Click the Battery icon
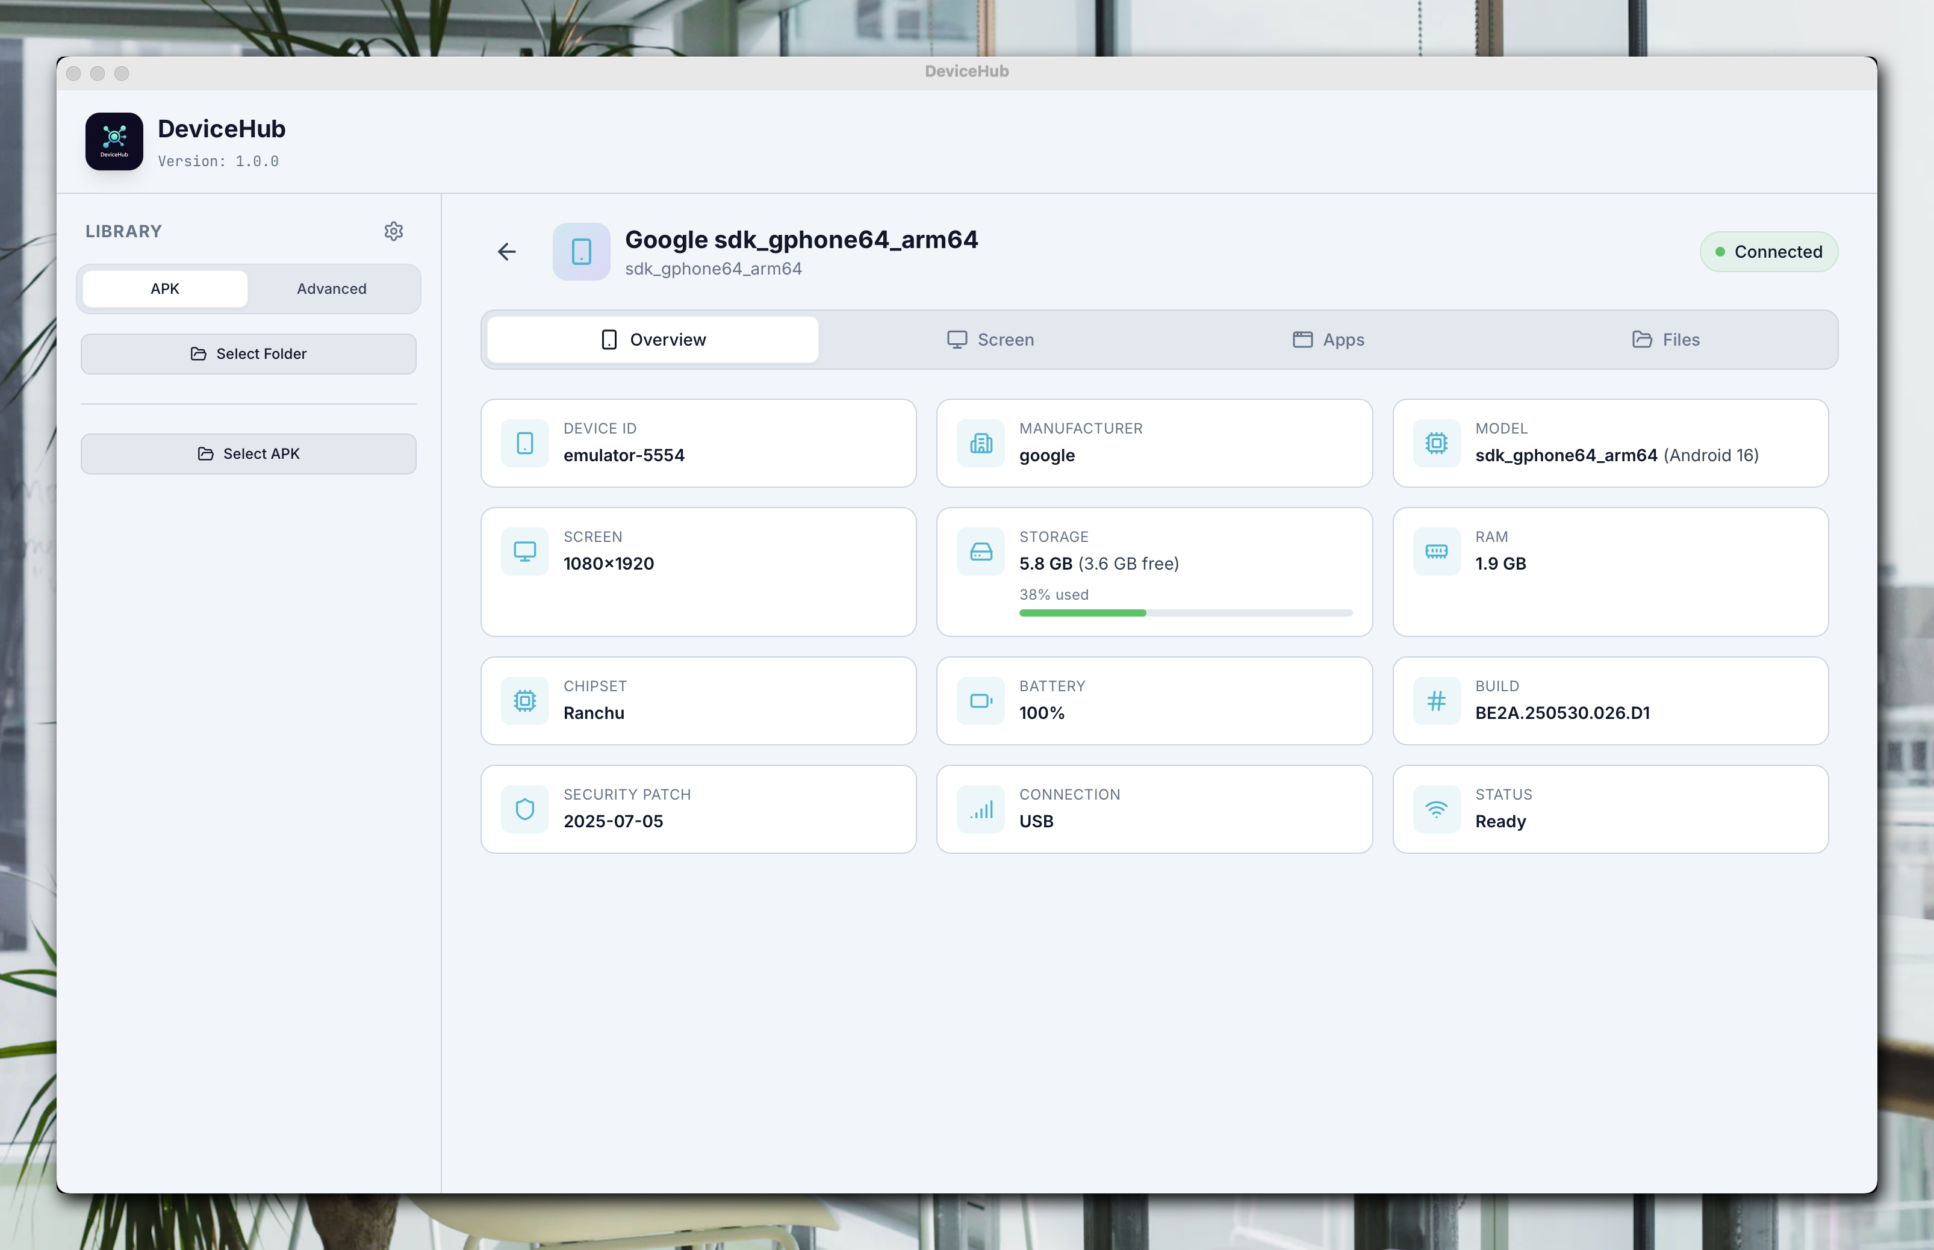 (980, 700)
